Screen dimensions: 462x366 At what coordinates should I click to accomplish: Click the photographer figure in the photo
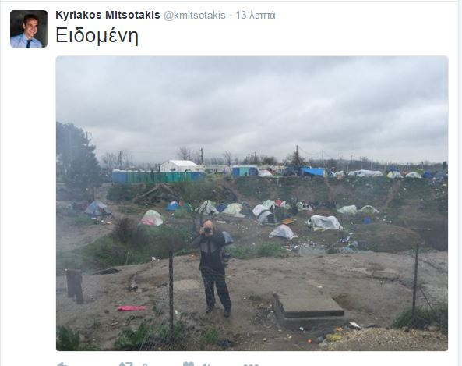(x=213, y=268)
